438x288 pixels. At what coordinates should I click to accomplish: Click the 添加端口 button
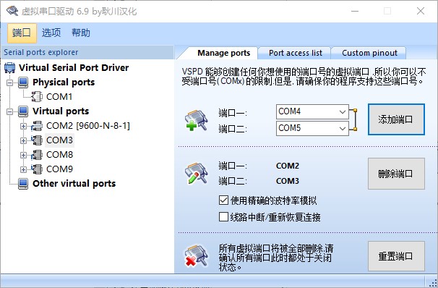(x=396, y=119)
